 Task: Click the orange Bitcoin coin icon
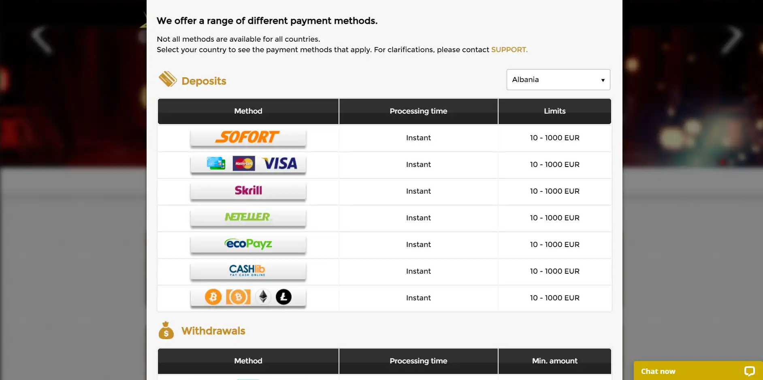click(x=213, y=297)
